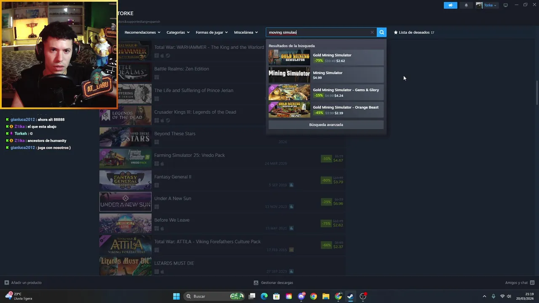Open Amigos y chat

pos(516,283)
